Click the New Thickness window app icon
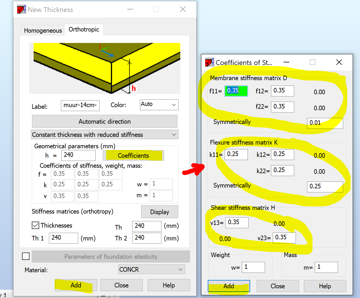Image resolution: width=360 pixels, height=298 pixels. coord(21,9)
